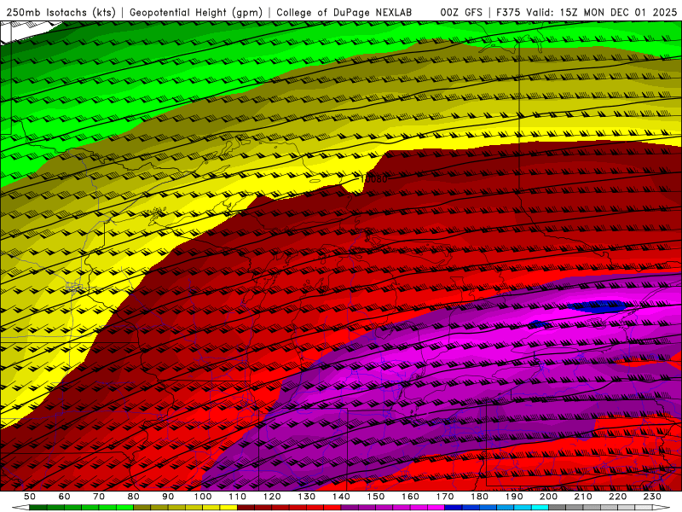
Task: Click the '180' value on the color scale
Action: click(x=479, y=497)
